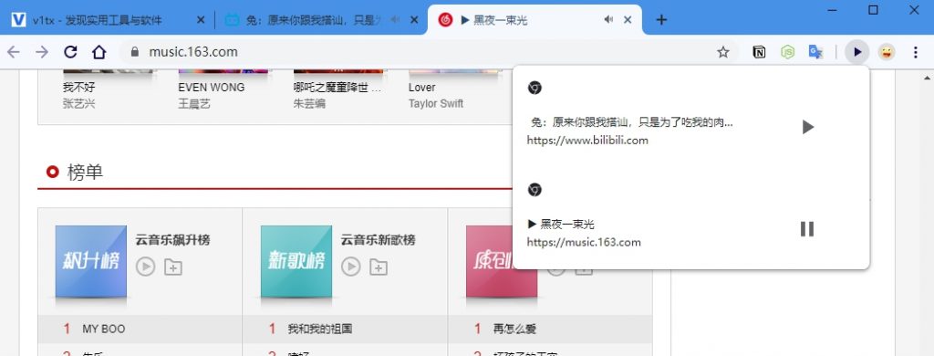The width and height of the screenshot is (934, 356).
Task: Open artist Taylor Swift
Action: (436, 104)
